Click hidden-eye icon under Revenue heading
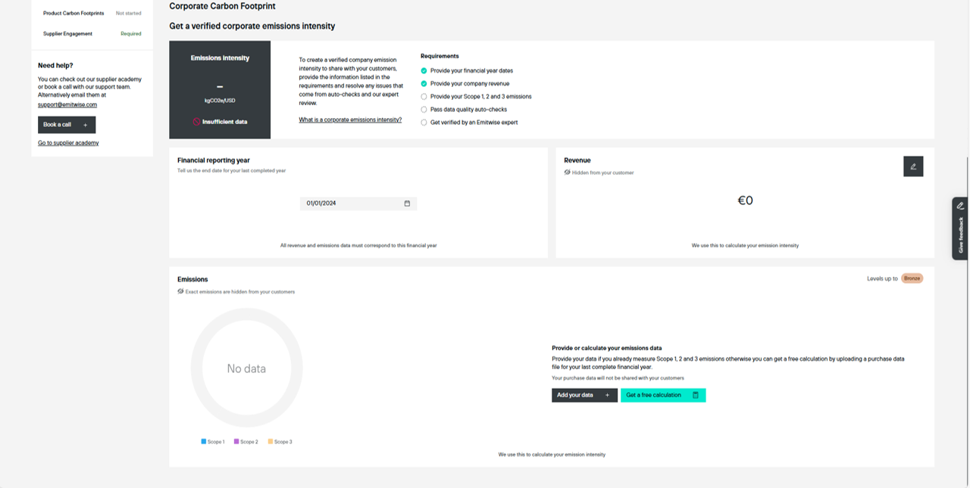 tap(567, 173)
